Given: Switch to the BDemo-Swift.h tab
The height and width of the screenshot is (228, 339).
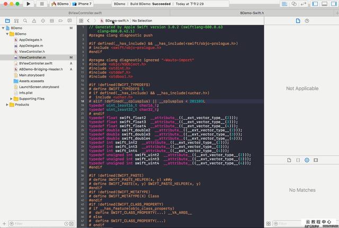Looking at the screenshot, I should [x=252, y=13].
